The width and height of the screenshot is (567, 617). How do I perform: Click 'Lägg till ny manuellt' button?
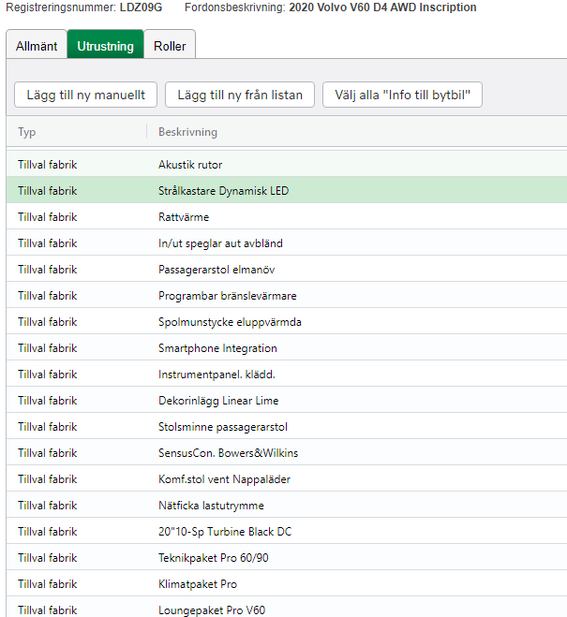(x=86, y=95)
